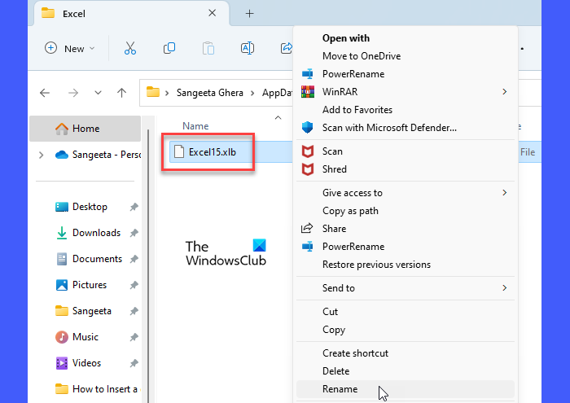
Task: Open recent locations chevron dropdown
Action: point(98,93)
